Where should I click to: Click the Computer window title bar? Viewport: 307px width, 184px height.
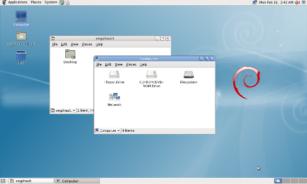coord(149,58)
